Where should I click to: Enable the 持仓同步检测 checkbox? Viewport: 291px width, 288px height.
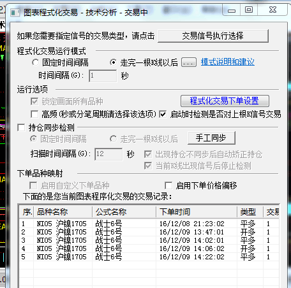click(21, 127)
